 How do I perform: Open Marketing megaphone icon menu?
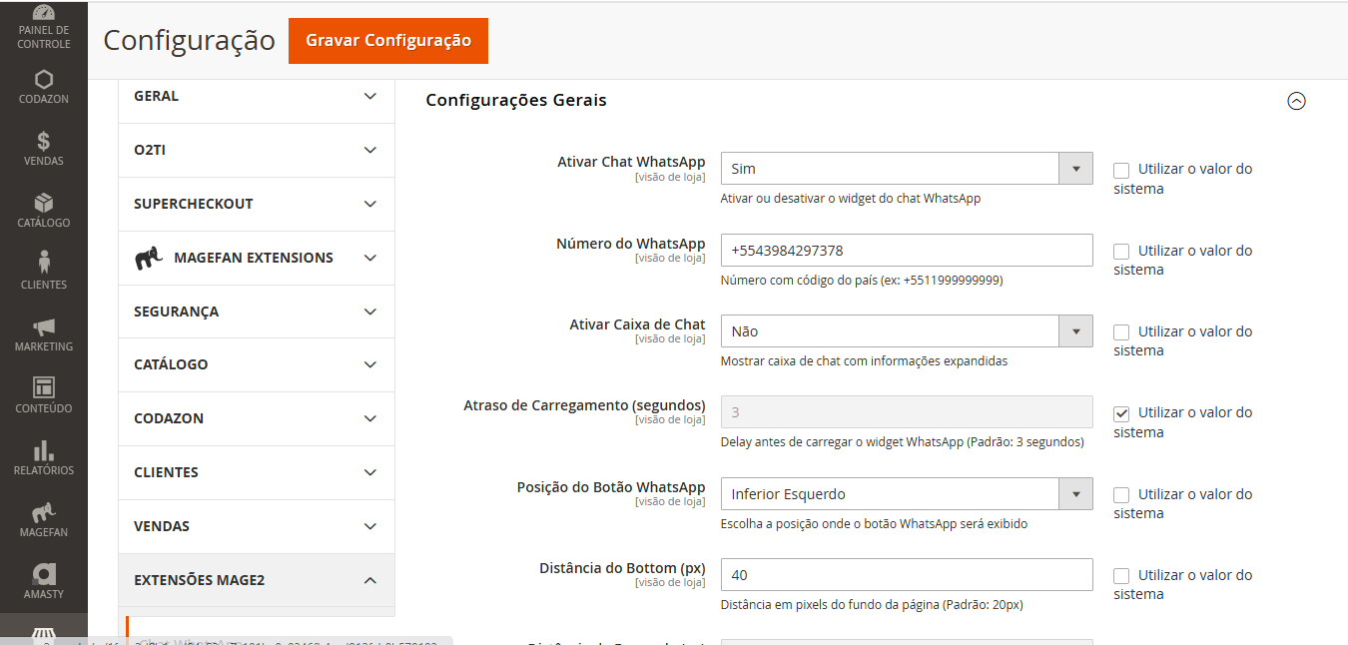click(x=44, y=334)
